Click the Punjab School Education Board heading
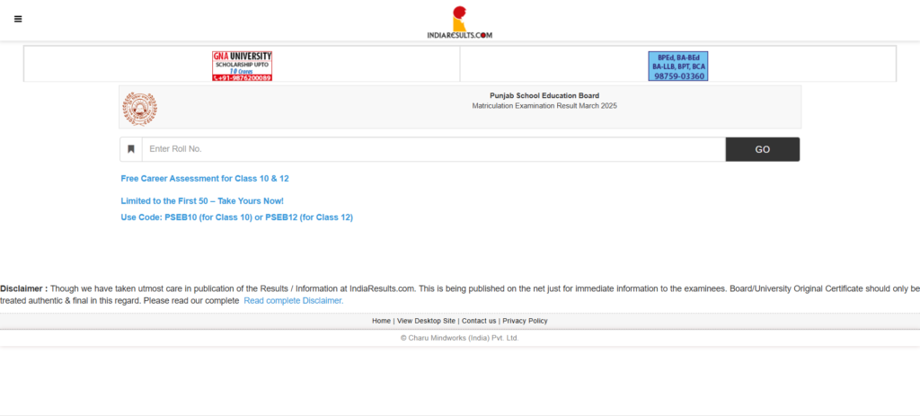 click(544, 95)
